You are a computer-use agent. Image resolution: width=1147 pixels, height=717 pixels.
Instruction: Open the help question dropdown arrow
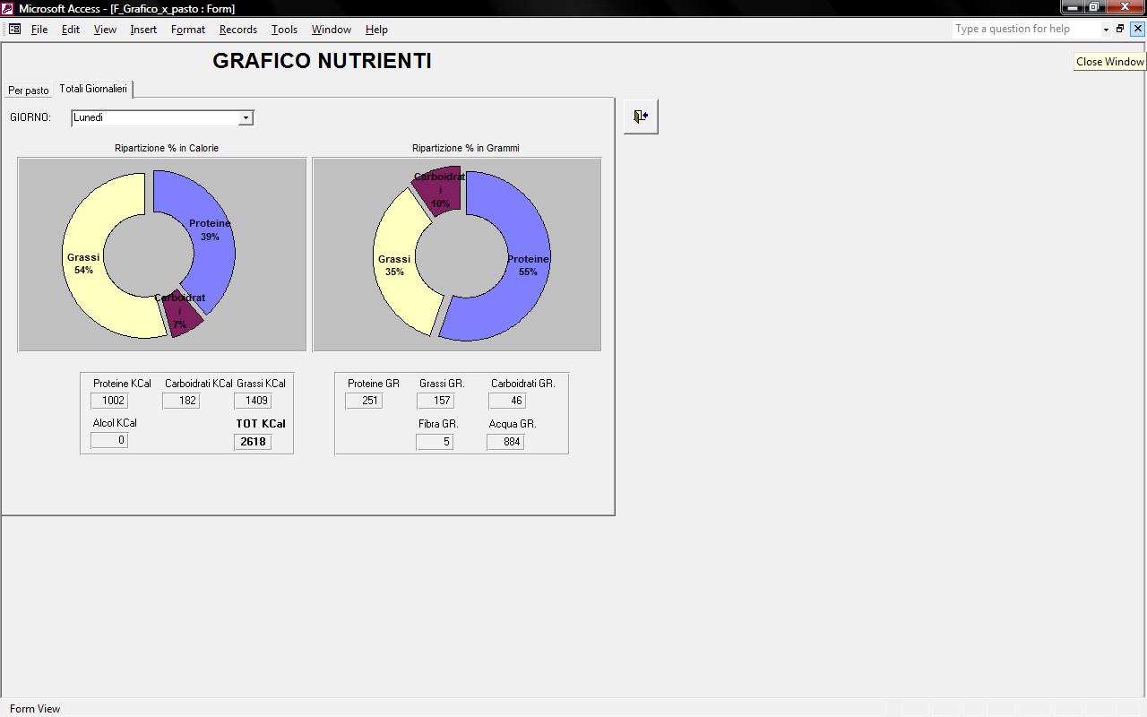1106,29
